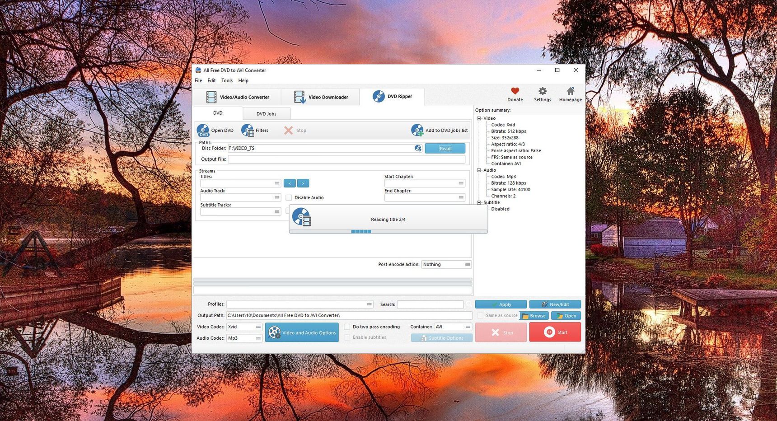
Task: Click the Open DVD disc icon
Action: pyautogui.click(x=203, y=131)
